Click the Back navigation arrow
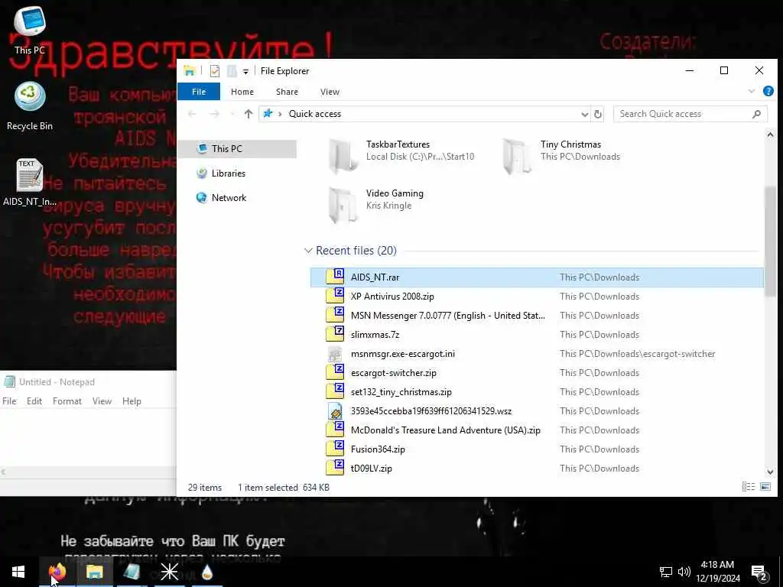Image resolution: width=783 pixels, height=587 pixels. pos(192,114)
